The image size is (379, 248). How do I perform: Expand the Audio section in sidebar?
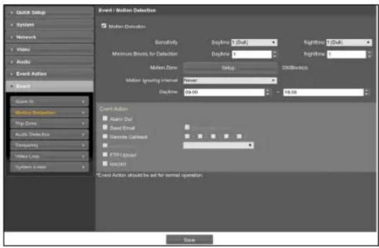pos(50,62)
